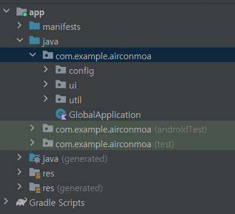The image size is (235, 214).
Task: Click the GlobalApplication Kotlin class icon
Action: click(61, 114)
